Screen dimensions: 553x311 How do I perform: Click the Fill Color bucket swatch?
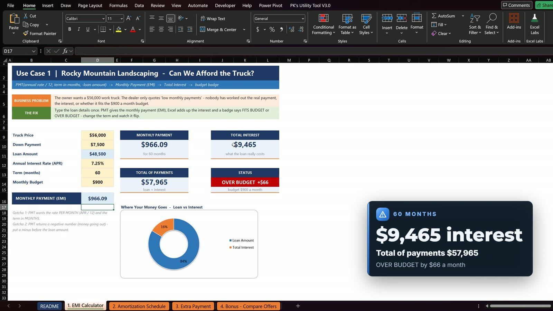pyautogui.click(x=119, y=29)
